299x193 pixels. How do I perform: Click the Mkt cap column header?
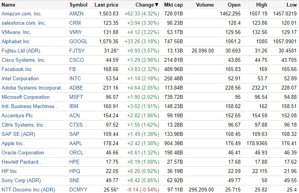pyautogui.click(x=173, y=5)
